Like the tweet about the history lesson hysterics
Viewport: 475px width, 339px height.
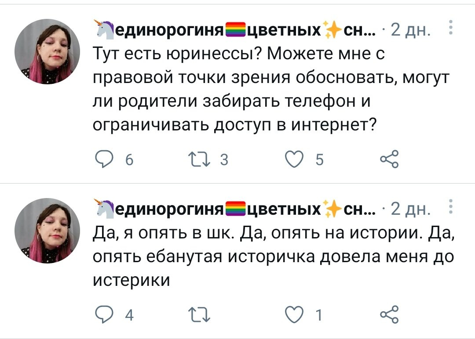click(294, 314)
